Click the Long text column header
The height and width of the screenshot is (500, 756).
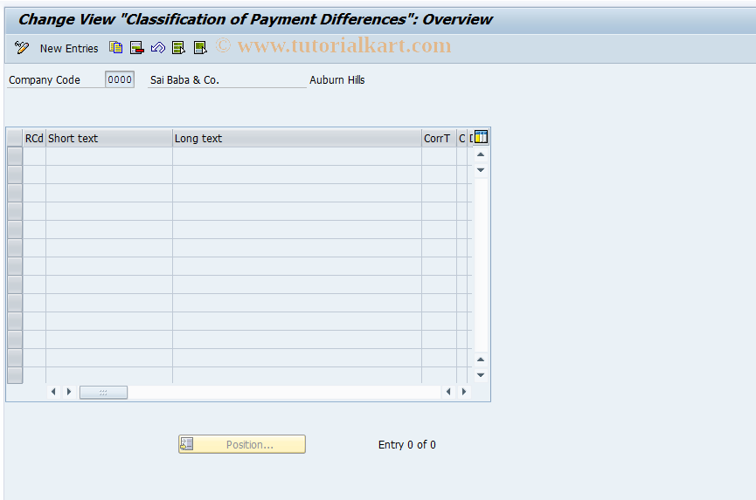296,138
